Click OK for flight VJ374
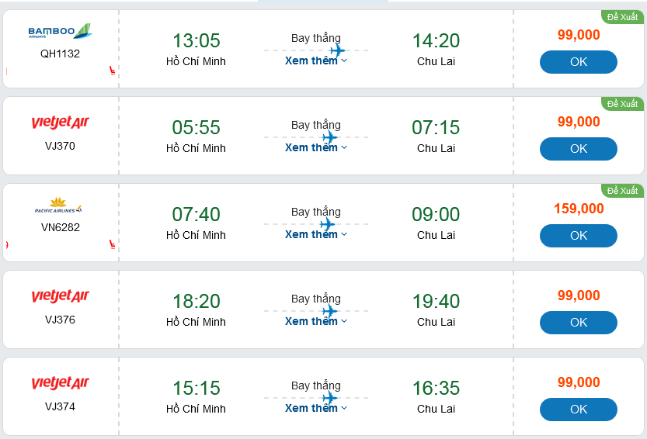The width and height of the screenshot is (647, 439). click(579, 410)
